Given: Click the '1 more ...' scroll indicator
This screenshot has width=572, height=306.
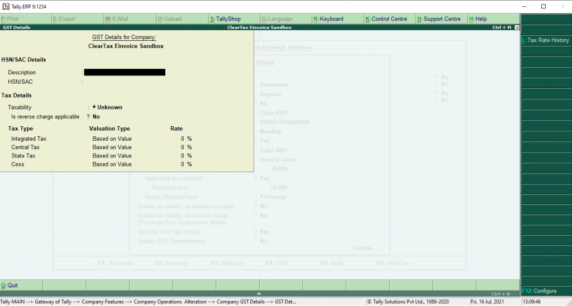Looking at the screenshot, I should (x=368, y=248).
